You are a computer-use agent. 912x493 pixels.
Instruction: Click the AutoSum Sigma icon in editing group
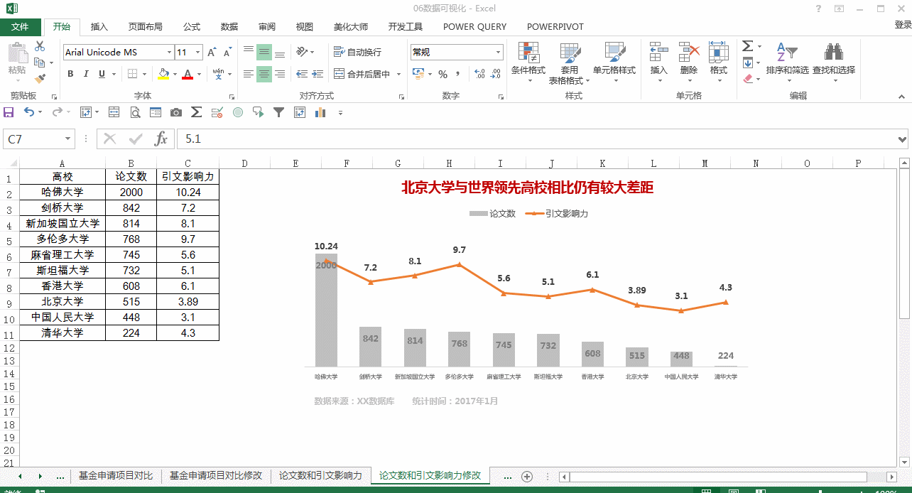click(x=747, y=46)
